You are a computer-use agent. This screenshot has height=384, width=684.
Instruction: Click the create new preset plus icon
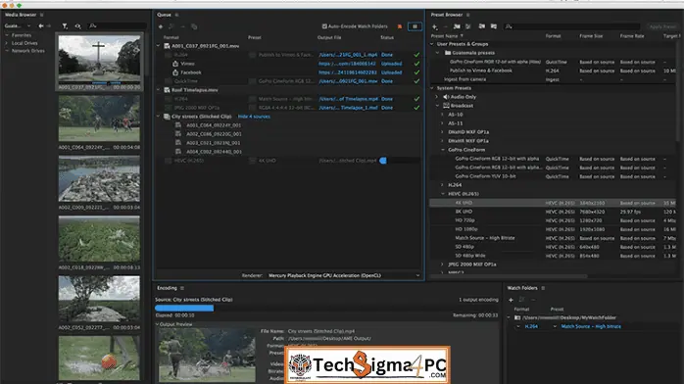(x=434, y=26)
